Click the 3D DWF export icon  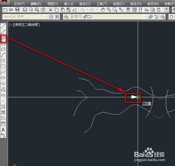(x=43, y=10)
